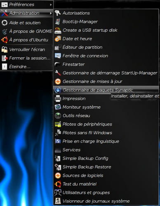The width and height of the screenshot is (160, 206).
Task: Open Create a USB startup disk
Action: (106, 30)
